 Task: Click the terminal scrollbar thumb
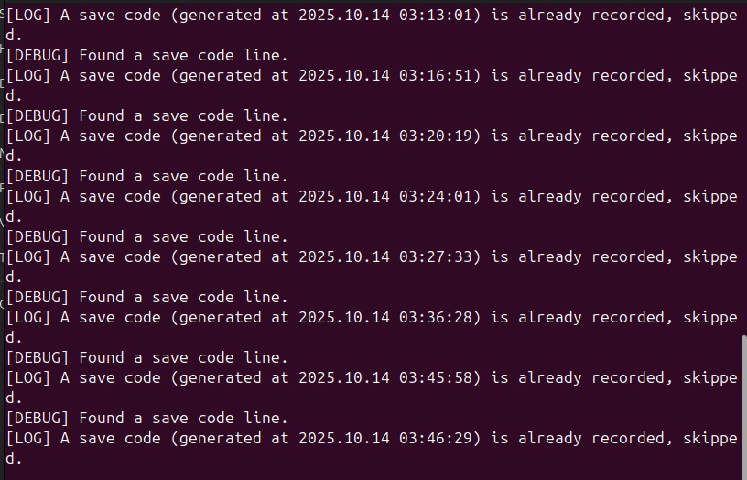(742, 406)
